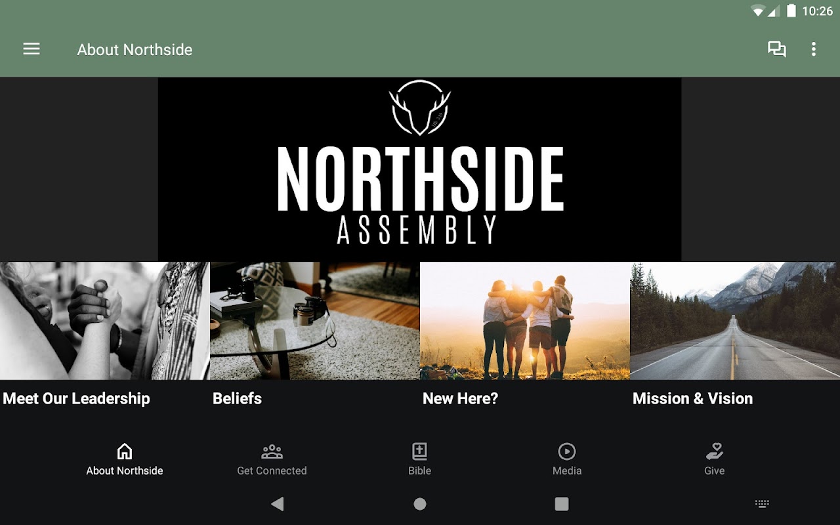840x525 pixels.
Task: Tap the Bible book icon
Action: (x=419, y=451)
